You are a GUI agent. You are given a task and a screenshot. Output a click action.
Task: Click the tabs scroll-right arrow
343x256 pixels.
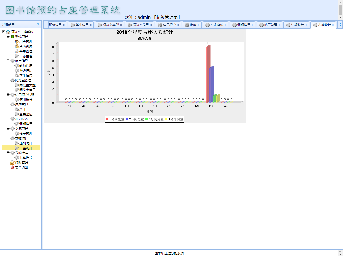(340, 24)
